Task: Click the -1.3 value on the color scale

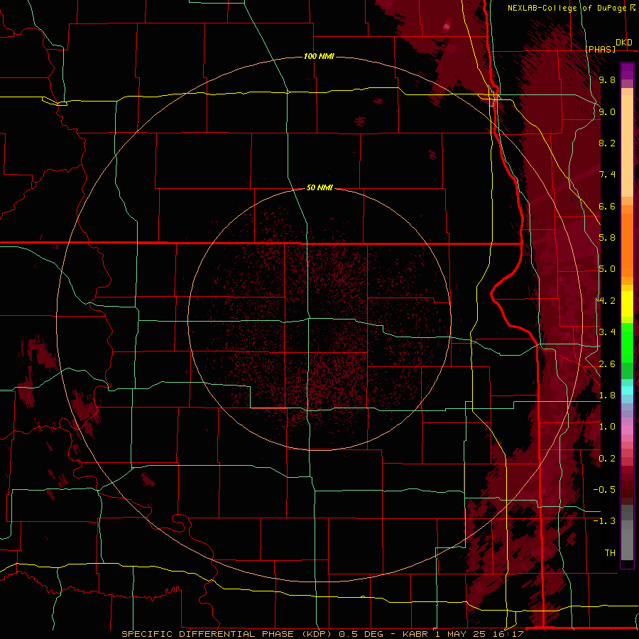Action: (604, 521)
